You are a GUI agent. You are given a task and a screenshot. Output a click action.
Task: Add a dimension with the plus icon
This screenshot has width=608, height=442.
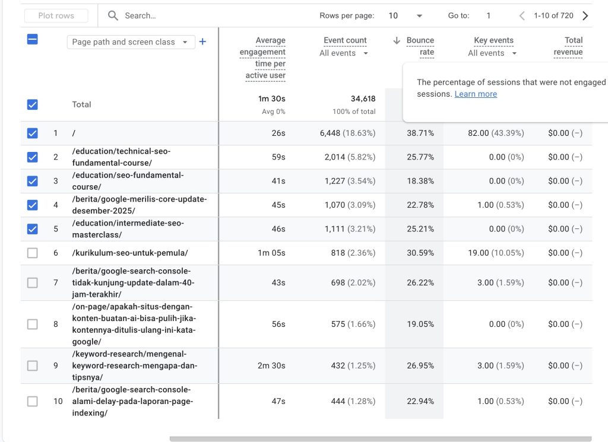[202, 42]
